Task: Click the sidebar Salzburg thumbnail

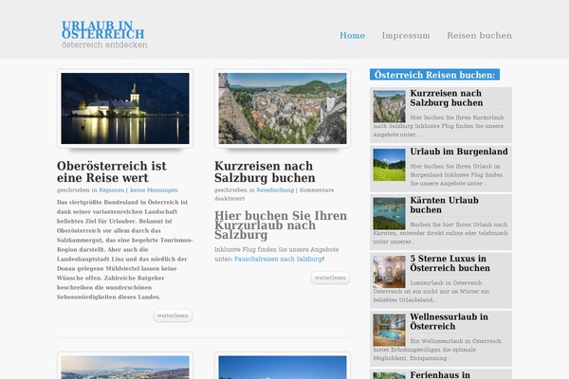Action: (x=389, y=107)
